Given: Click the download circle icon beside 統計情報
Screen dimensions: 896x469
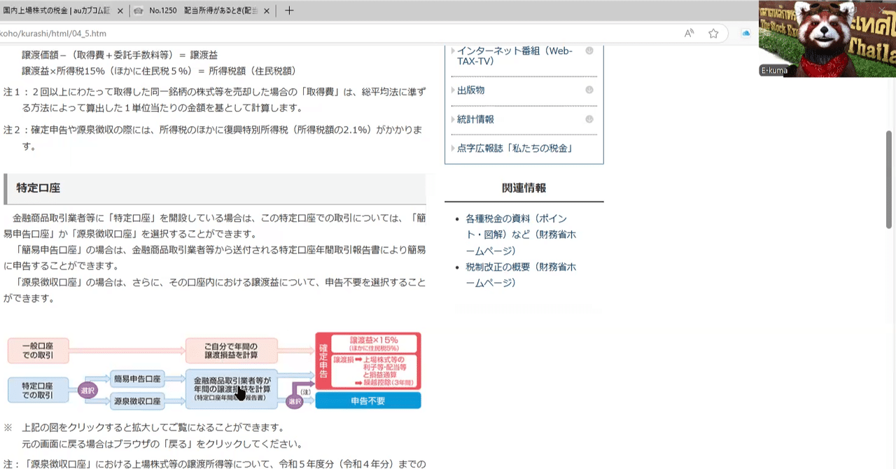Looking at the screenshot, I should (x=589, y=119).
